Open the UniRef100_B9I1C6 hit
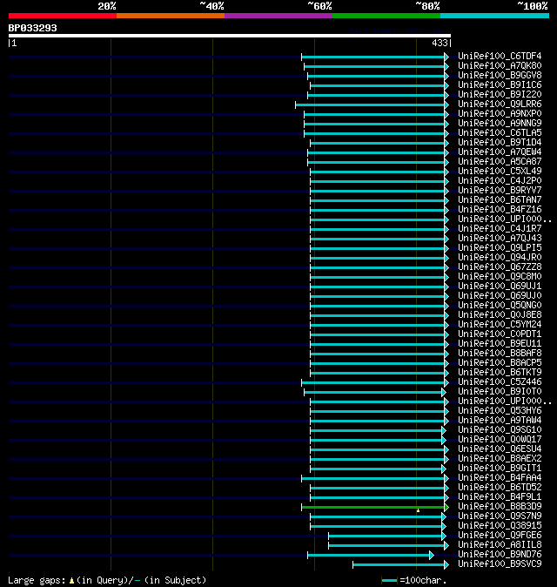 pyautogui.click(x=500, y=85)
